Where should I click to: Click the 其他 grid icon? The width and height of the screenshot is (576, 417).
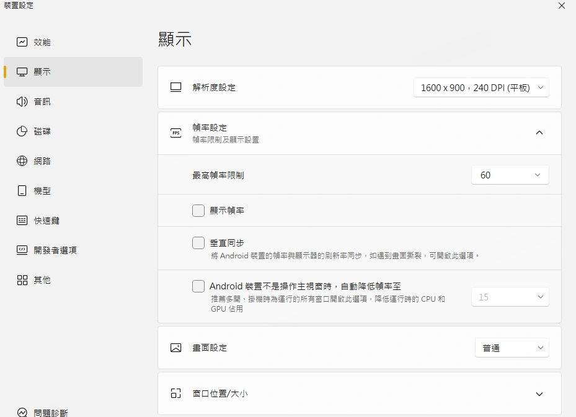coord(22,280)
